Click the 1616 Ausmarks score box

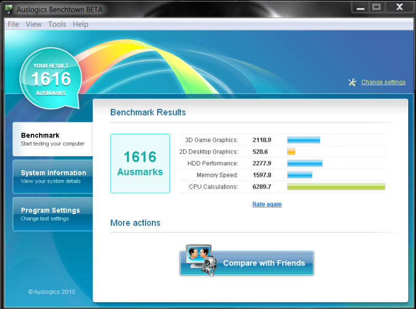tap(140, 163)
